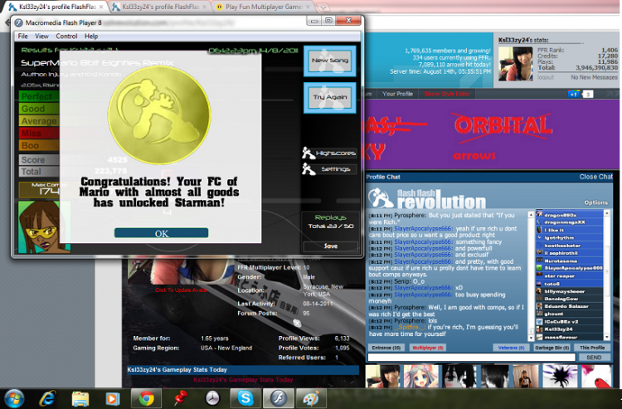Click SEND in the chat

(x=594, y=358)
